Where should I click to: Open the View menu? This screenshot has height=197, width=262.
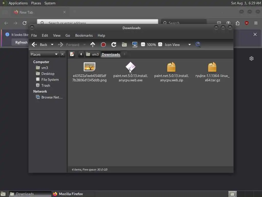57,35
